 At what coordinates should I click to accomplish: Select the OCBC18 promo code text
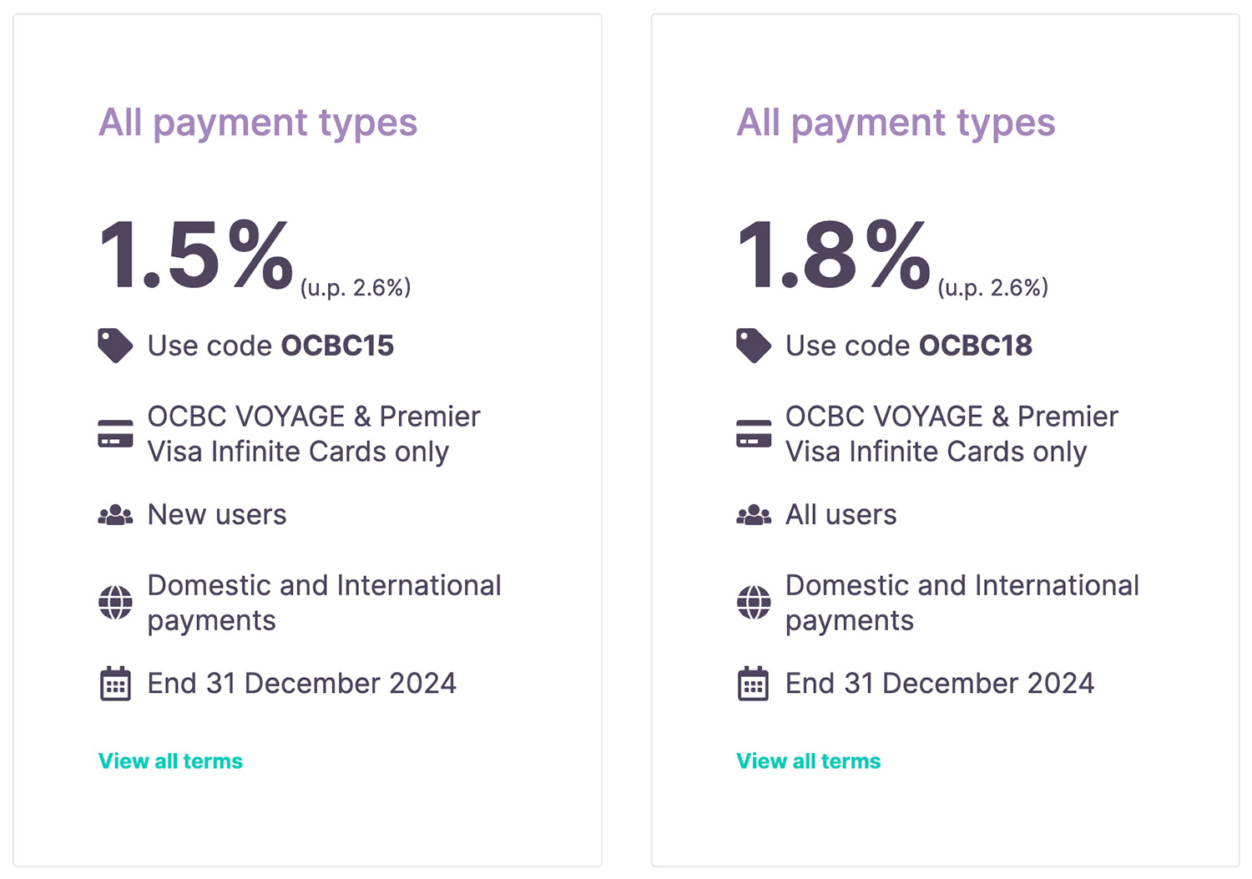point(975,346)
